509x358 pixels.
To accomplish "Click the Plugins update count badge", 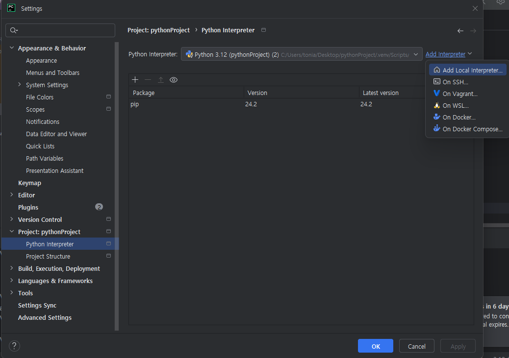I will [x=99, y=207].
